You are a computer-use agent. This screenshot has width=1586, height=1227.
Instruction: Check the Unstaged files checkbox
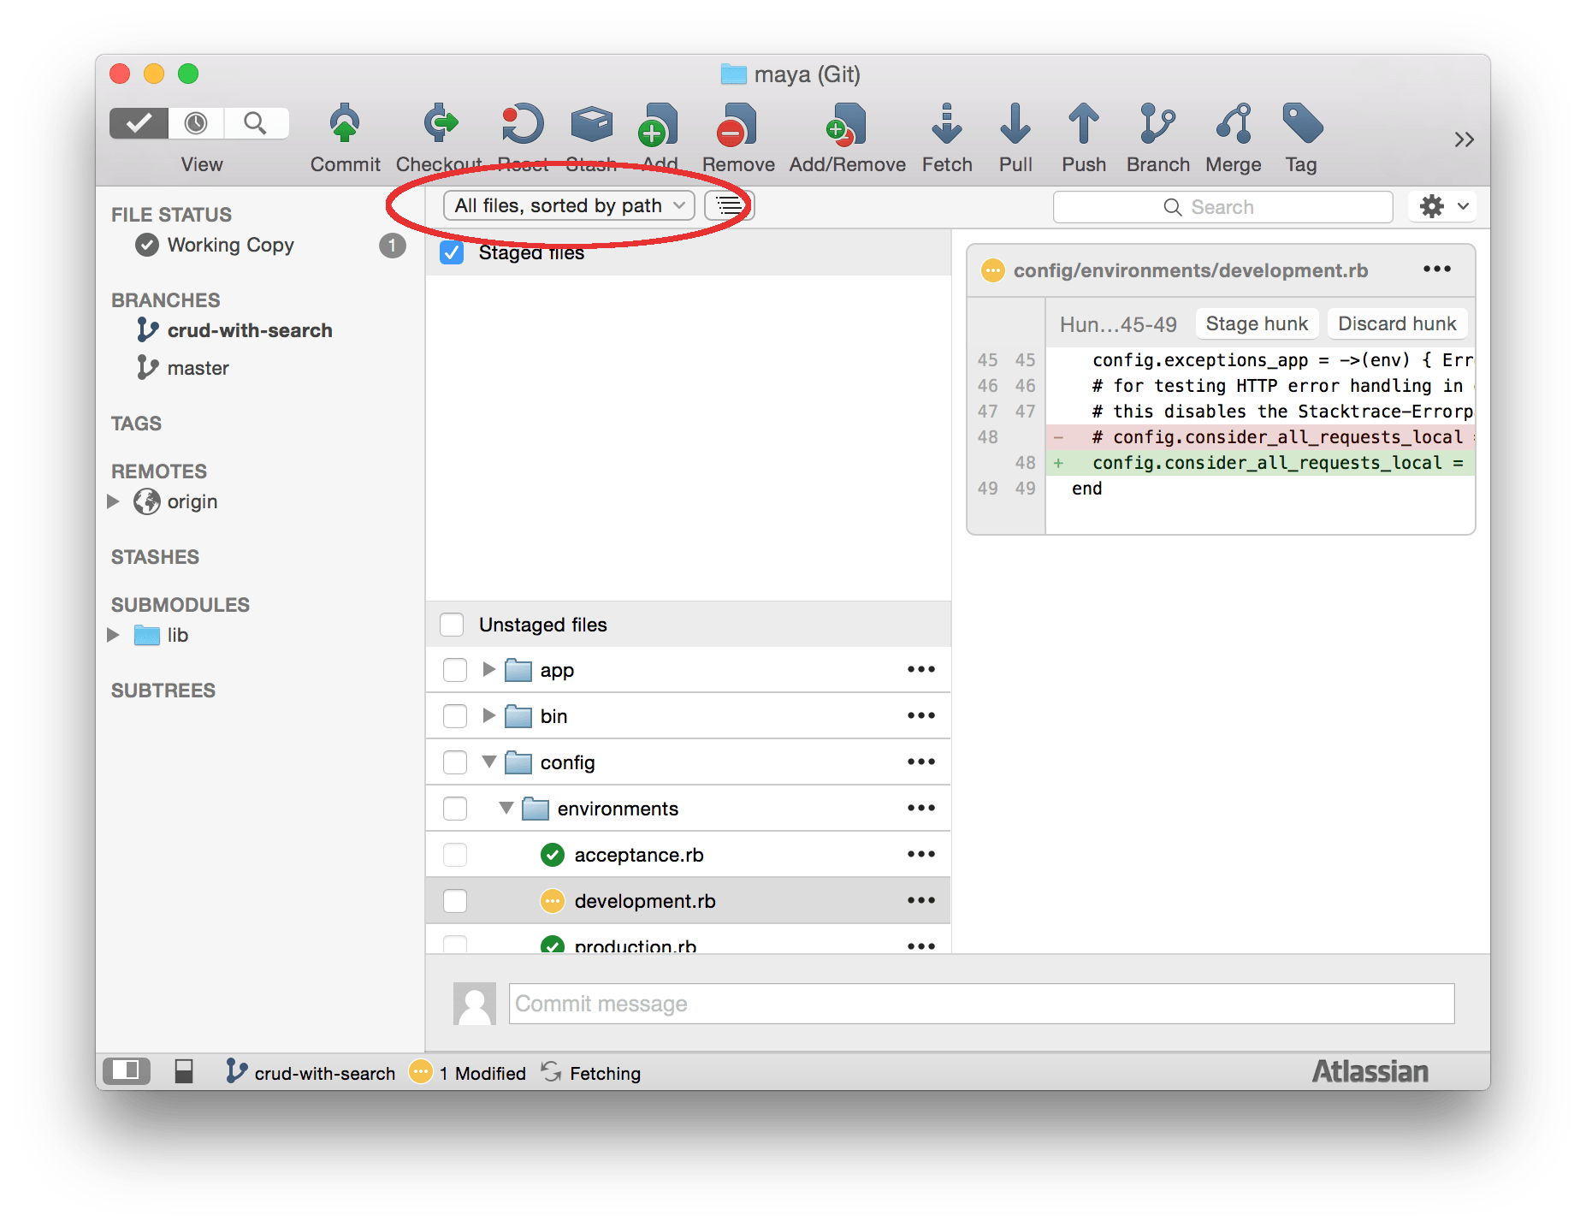(452, 625)
